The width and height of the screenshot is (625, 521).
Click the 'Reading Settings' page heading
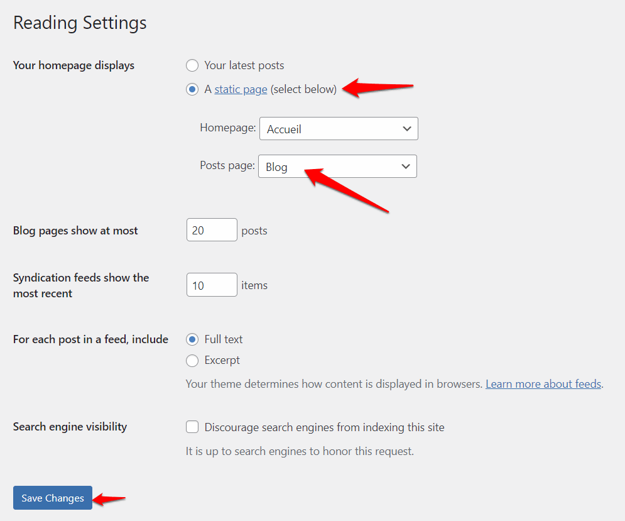[x=79, y=23]
